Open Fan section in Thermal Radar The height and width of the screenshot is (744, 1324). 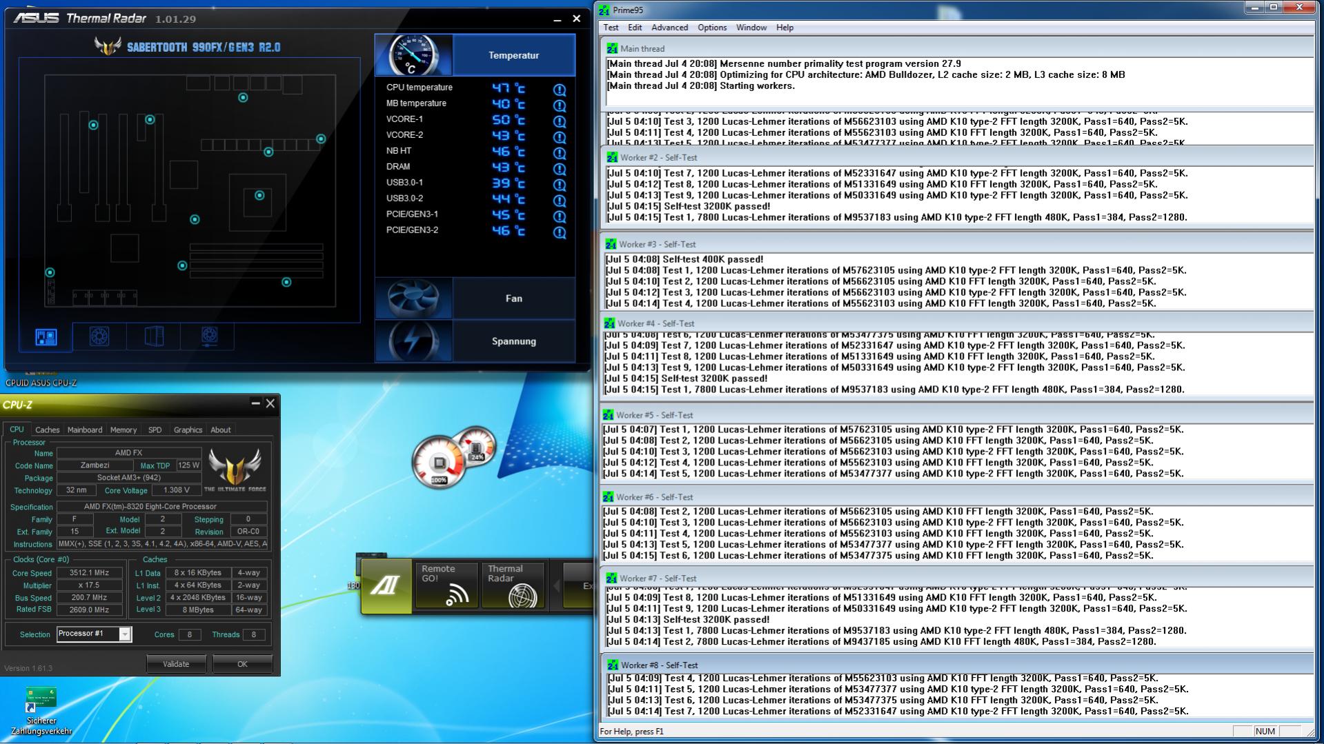[475, 299]
